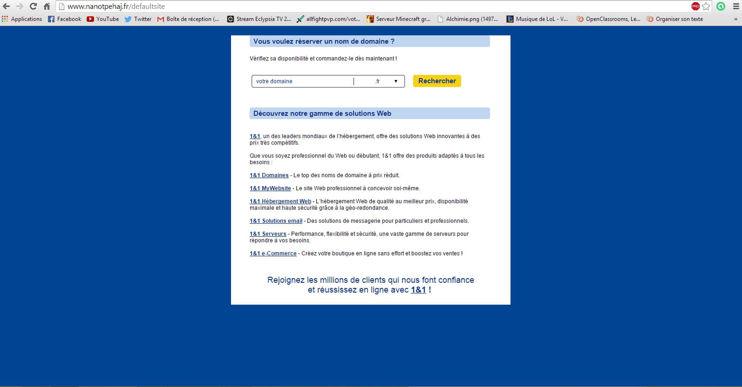742x387 pixels.
Task: Open the Twitter bookmark
Action: (x=138, y=19)
